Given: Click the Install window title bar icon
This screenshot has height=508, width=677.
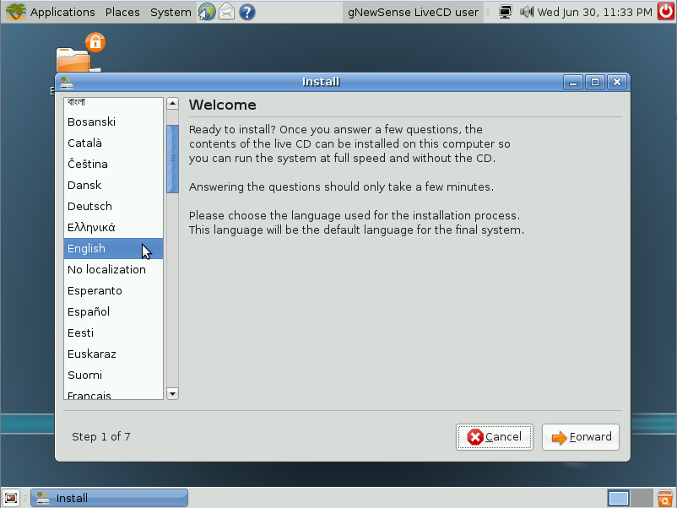Looking at the screenshot, I should click(67, 82).
